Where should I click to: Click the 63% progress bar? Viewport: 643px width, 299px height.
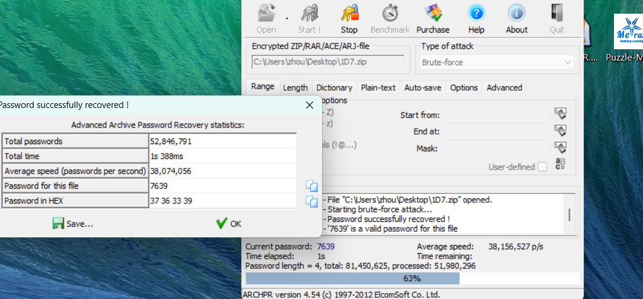[412, 278]
